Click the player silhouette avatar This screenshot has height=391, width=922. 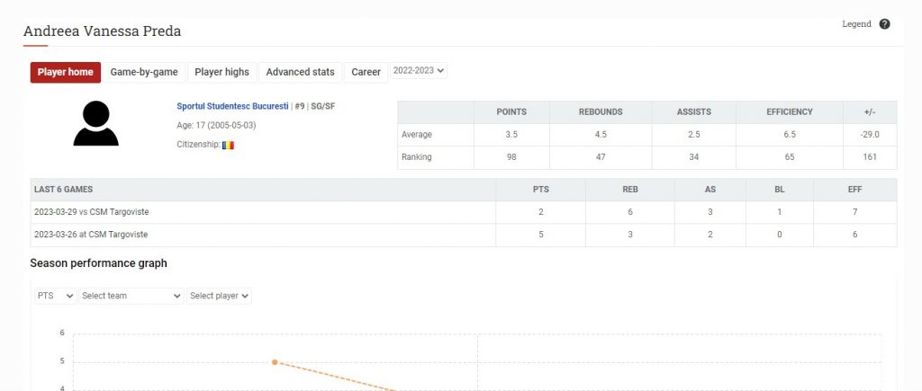tap(96, 124)
